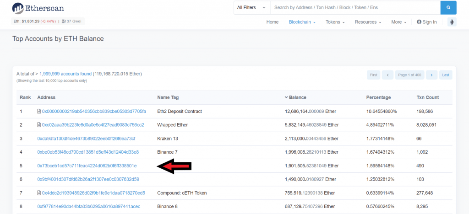The width and height of the screenshot is (469, 214).
Task: Click the search by address input field
Action: tap(355, 7)
